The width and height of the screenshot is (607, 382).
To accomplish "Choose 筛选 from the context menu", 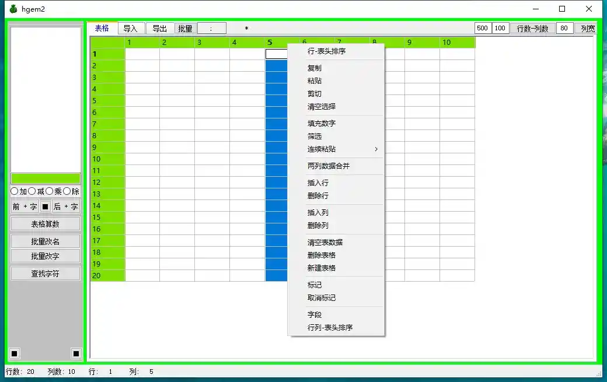I will coord(336,136).
